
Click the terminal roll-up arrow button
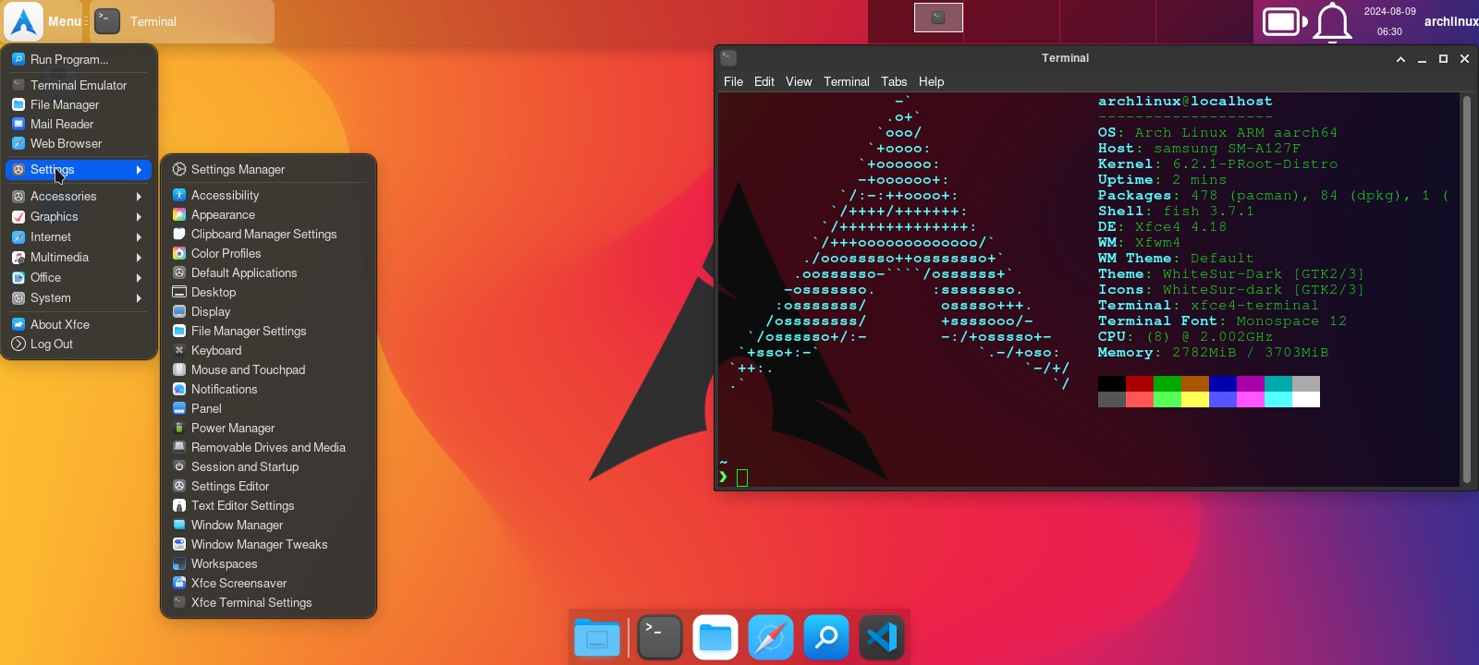pyautogui.click(x=1400, y=59)
